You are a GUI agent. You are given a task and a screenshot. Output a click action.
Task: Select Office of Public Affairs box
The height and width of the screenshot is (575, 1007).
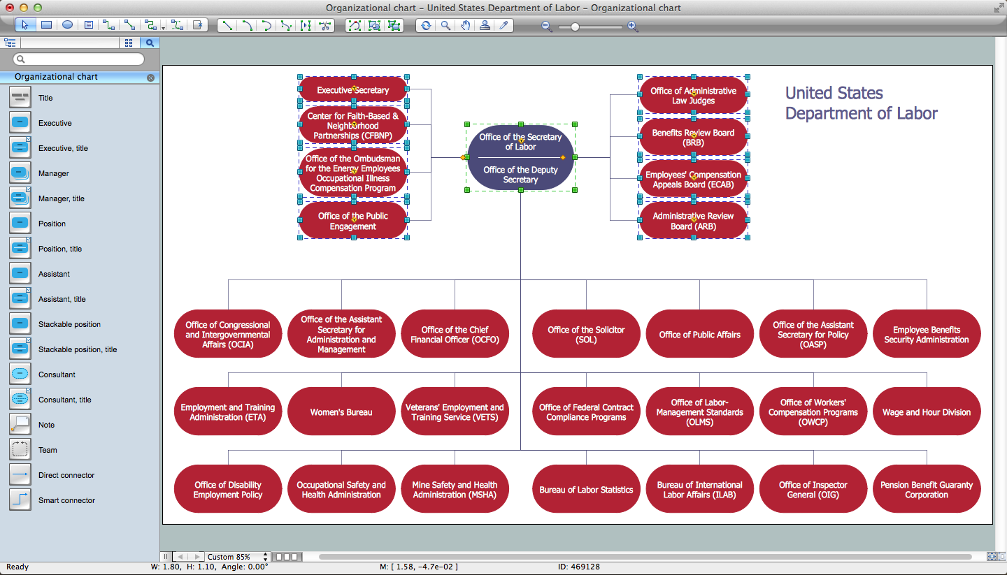(x=699, y=334)
